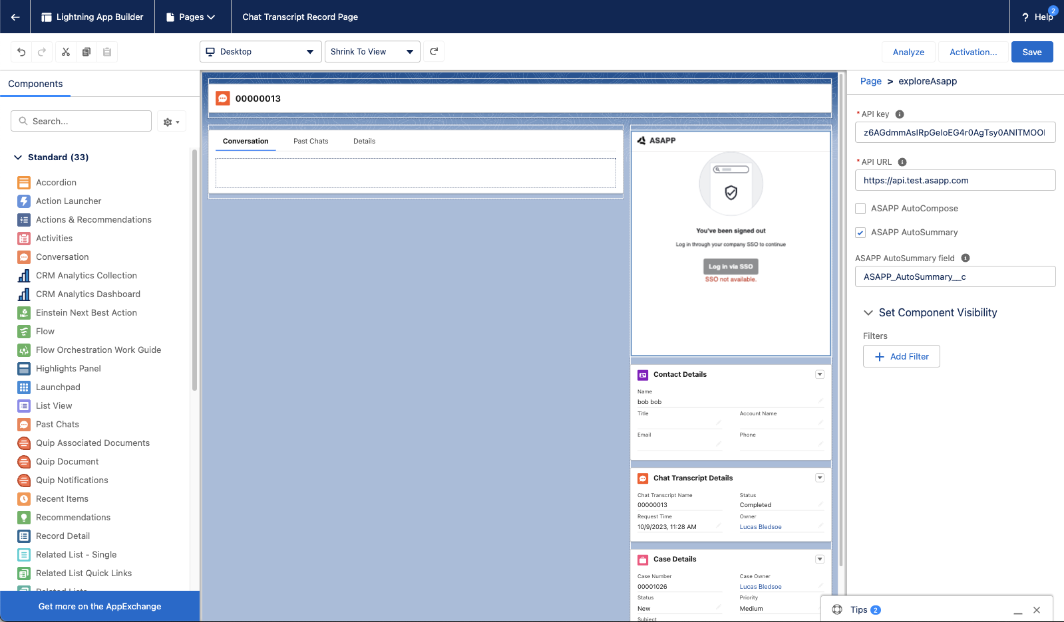
Task: Open the Shrink To View dropdown
Action: click(372, 52)
